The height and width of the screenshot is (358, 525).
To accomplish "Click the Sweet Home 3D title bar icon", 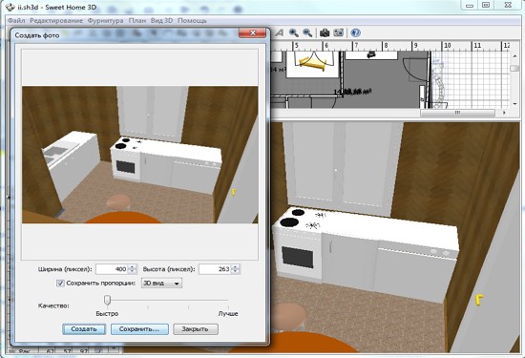I will pos(10,7).
